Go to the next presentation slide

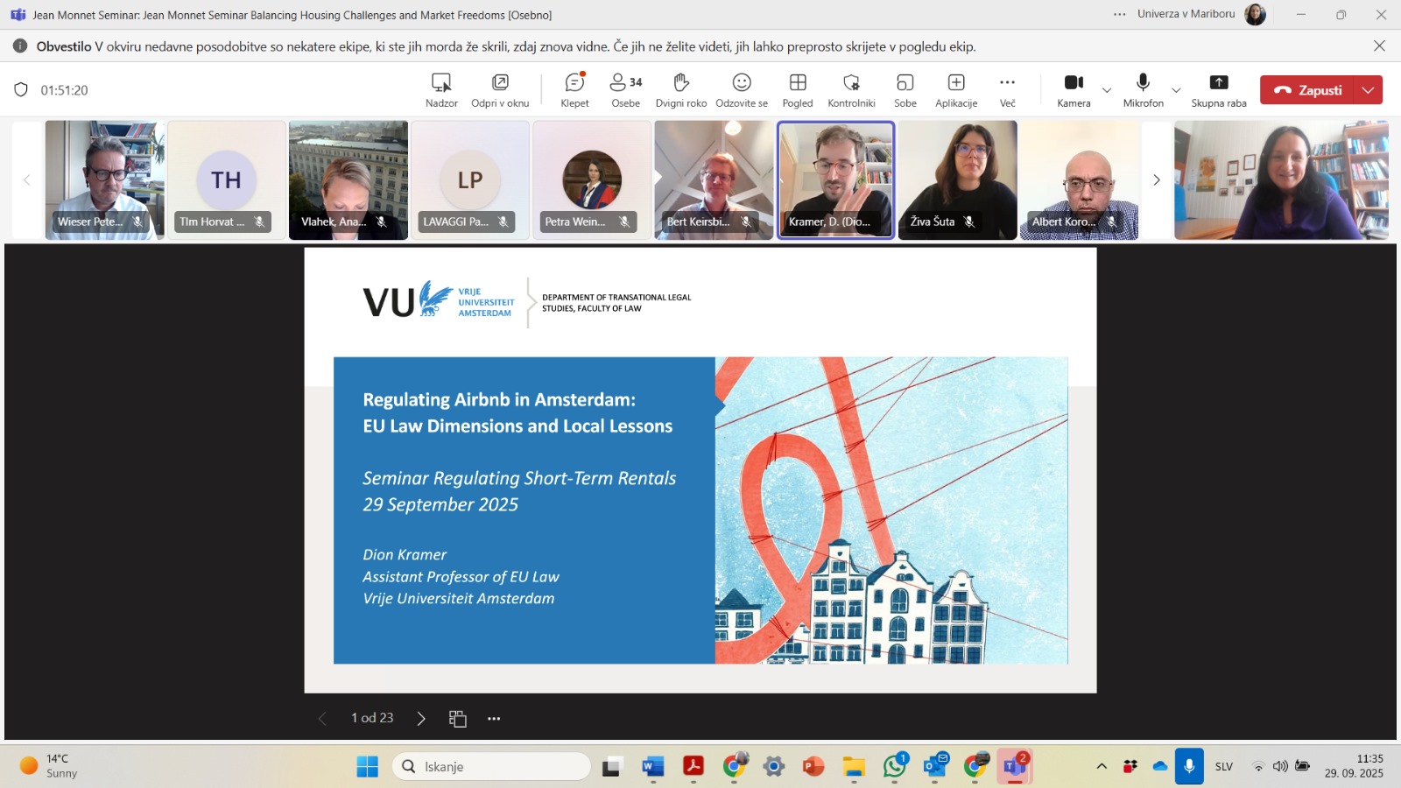[421, 719]
